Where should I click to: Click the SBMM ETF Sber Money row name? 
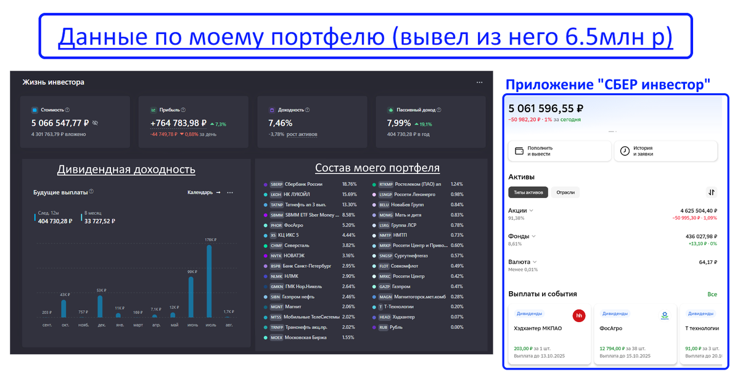click(313, 215)
